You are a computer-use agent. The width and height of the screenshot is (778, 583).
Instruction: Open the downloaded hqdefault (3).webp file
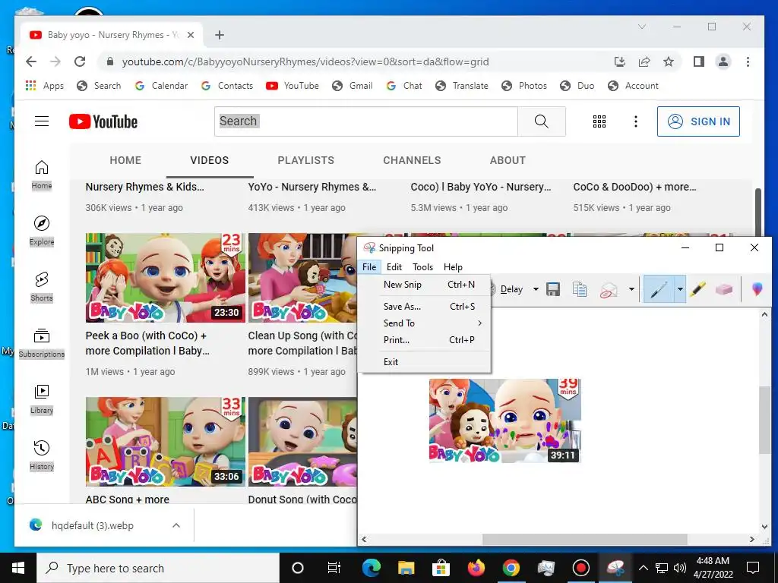point(92,525)
